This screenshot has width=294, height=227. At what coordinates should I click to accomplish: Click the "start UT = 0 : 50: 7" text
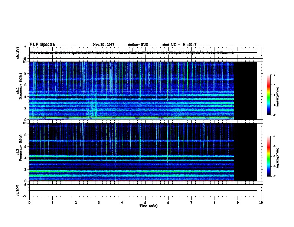click(x=179, y=45)
